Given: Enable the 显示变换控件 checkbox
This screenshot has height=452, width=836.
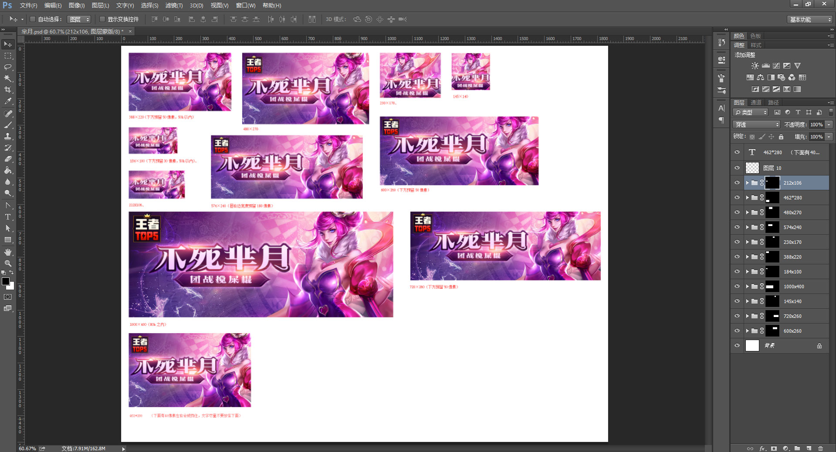Looking at the screenshot, I should coord(102,19).
